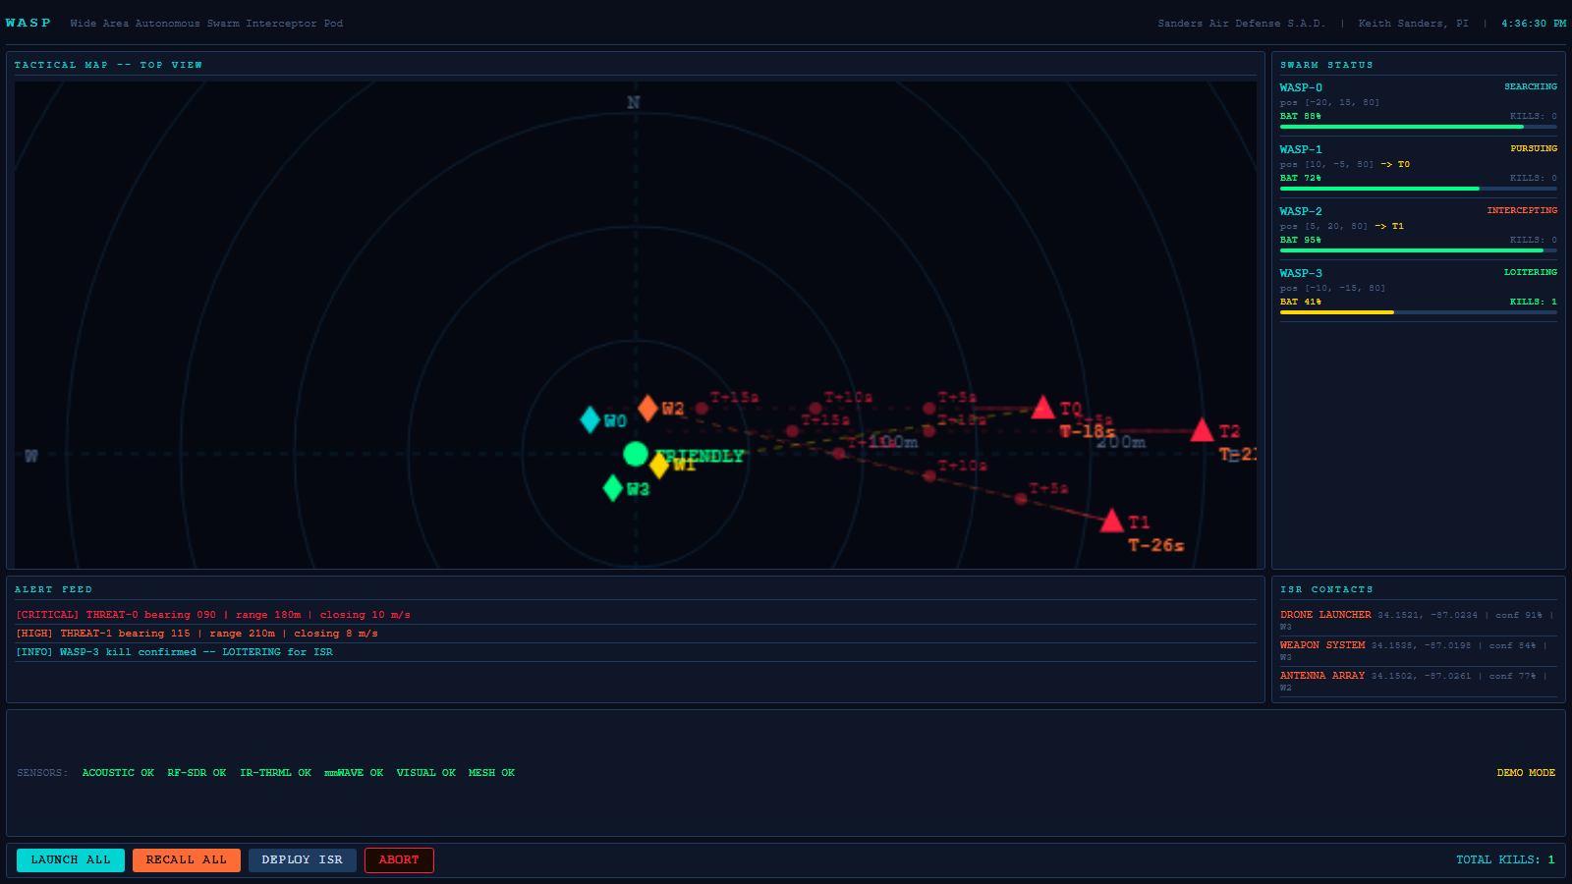The image size is (1572, 884).
Task: Click the PURSUING status of WASP-1
Action: [1534, 149]
